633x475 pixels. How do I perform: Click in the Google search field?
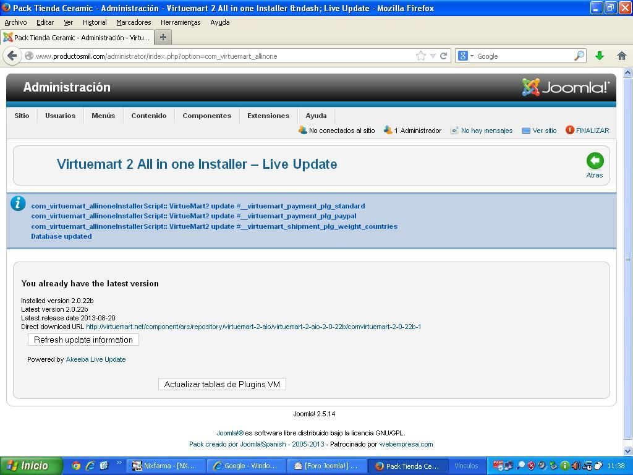(x=525, y=56)
